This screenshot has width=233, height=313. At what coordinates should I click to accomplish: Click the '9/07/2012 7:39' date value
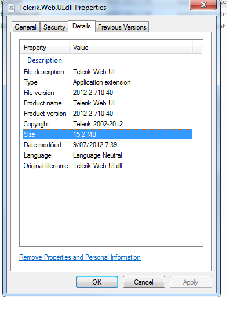(x=95, y=145)
